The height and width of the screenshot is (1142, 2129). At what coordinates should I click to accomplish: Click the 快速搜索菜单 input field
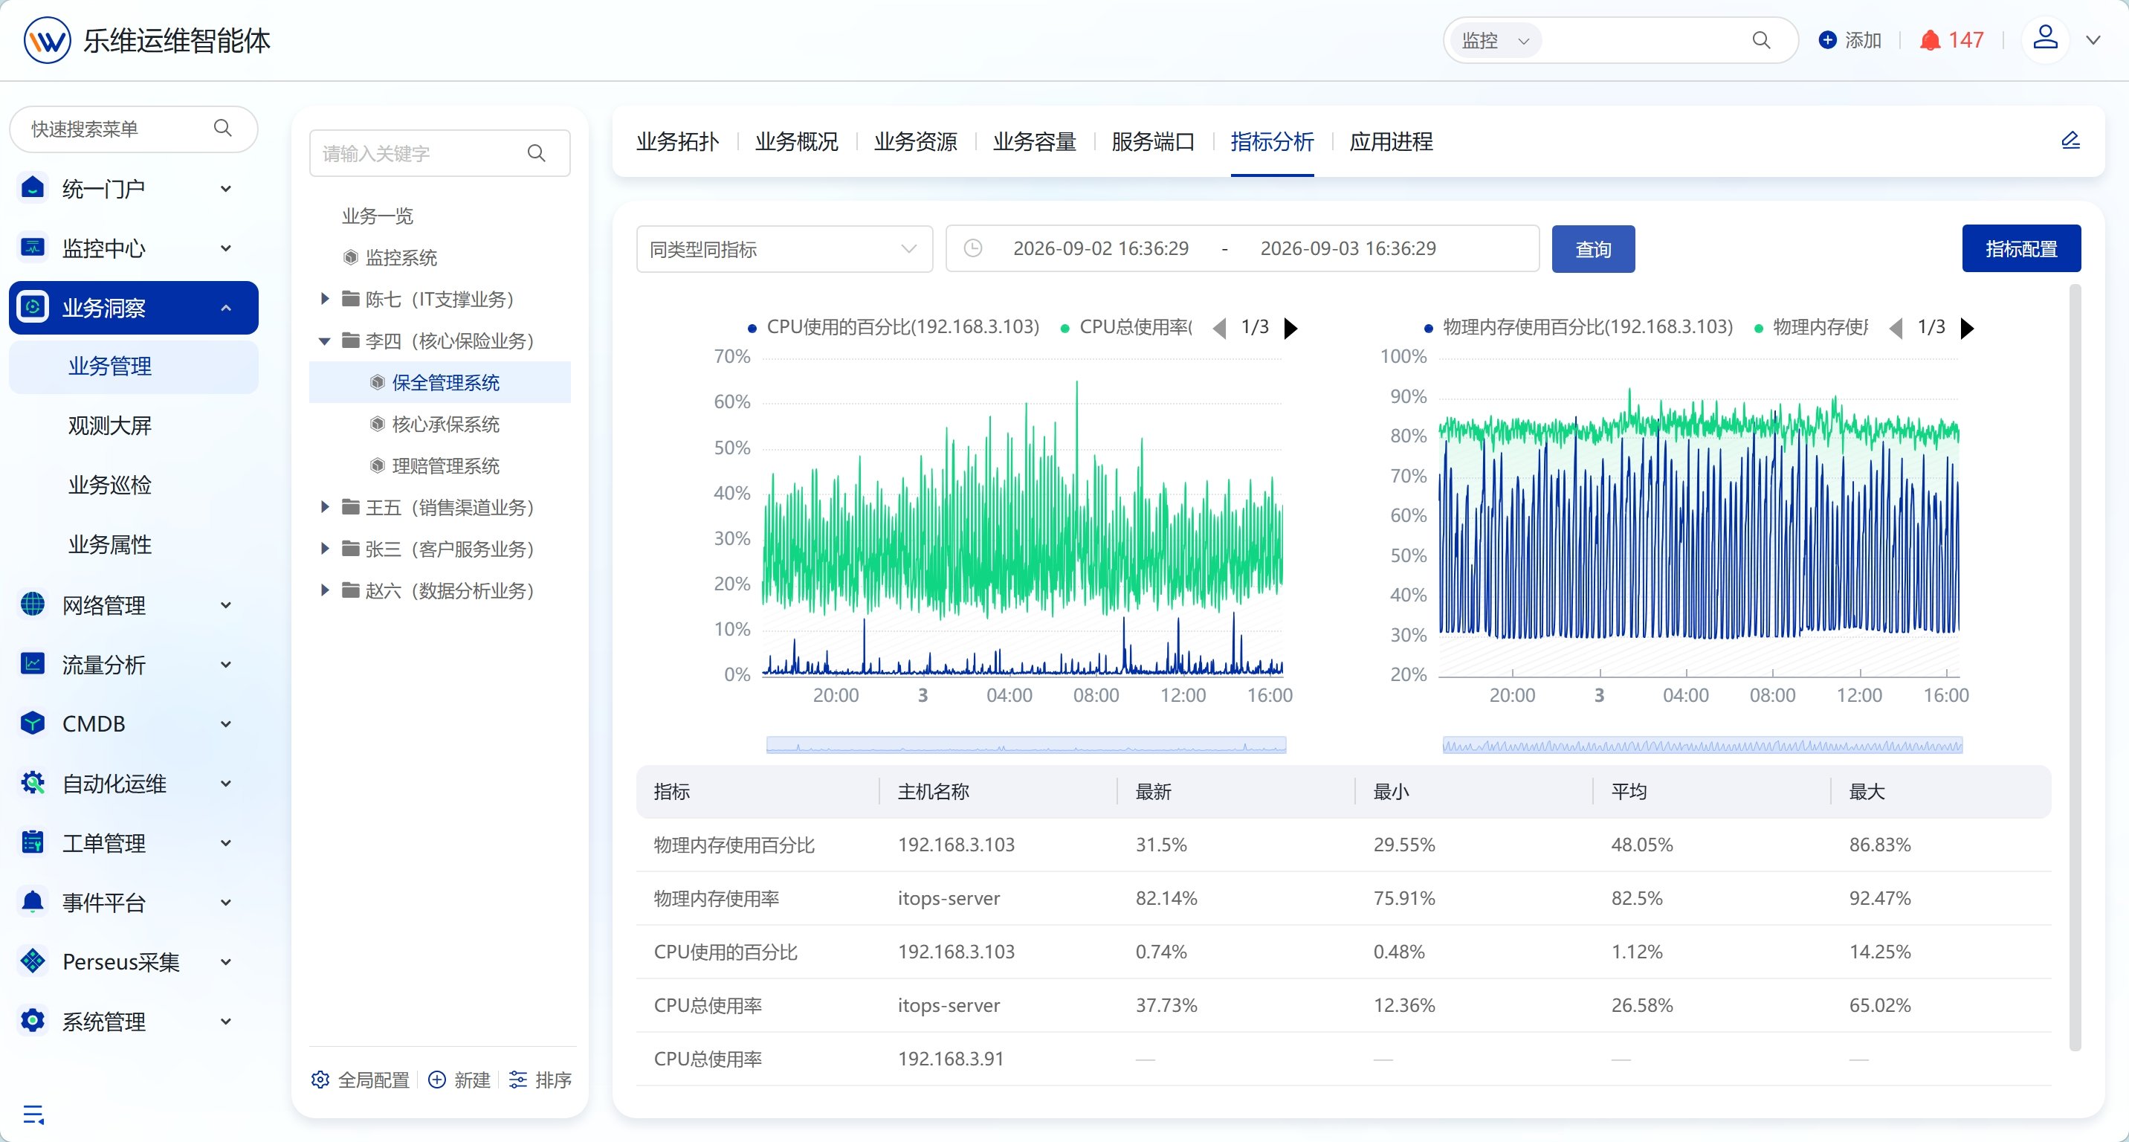click(x=133, y=128)
